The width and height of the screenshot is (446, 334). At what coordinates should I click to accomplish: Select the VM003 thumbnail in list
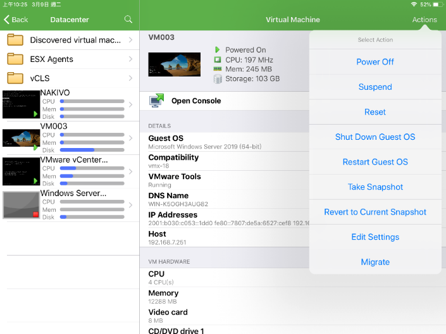click(x=22, y=138)
